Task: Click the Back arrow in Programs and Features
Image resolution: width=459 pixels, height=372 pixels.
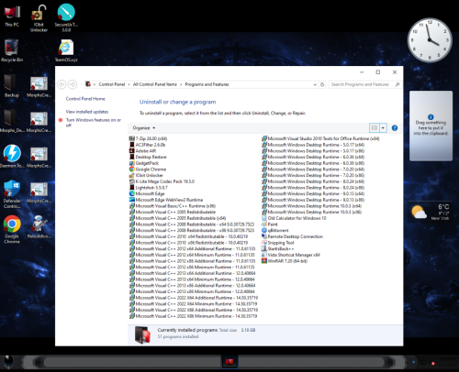Action: (62, 84)
